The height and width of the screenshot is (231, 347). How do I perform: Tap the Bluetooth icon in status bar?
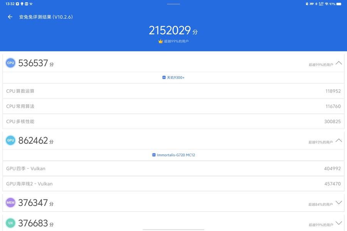point(316,4)
